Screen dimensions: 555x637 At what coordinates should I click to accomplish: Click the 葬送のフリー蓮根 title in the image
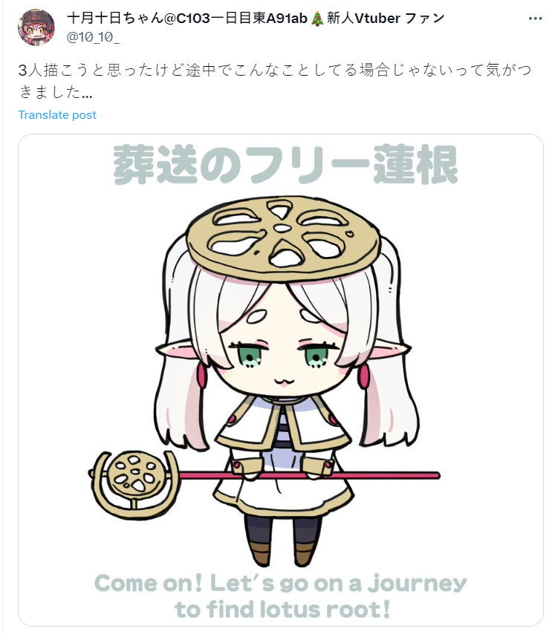[x=285, y=165]
